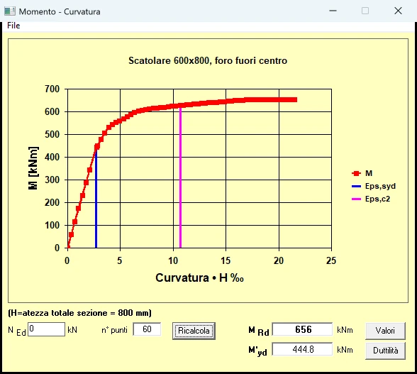Click the blue Eps,syd legend swatch
The height and width of the screenshot is (374, 417).
[x=356, y=187]
